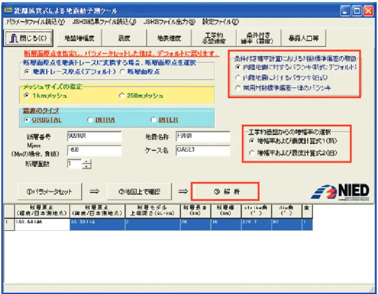Select row 1 header in table

[9, 224]
